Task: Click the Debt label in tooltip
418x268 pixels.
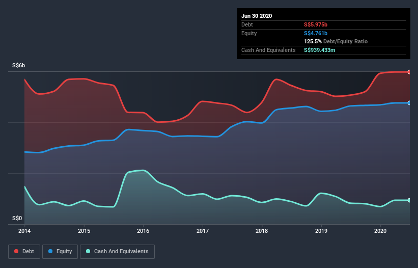Action: (247, 24)
